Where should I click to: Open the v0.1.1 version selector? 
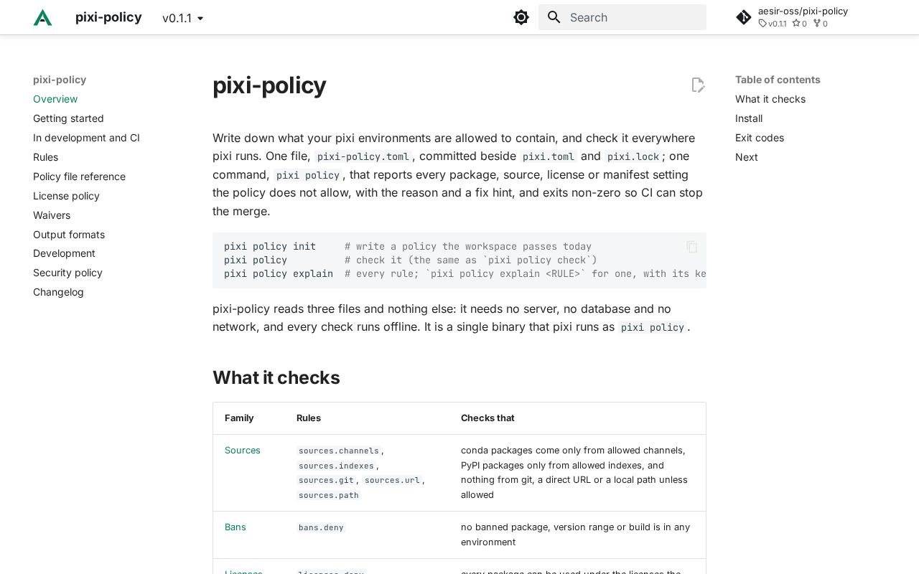183,18
